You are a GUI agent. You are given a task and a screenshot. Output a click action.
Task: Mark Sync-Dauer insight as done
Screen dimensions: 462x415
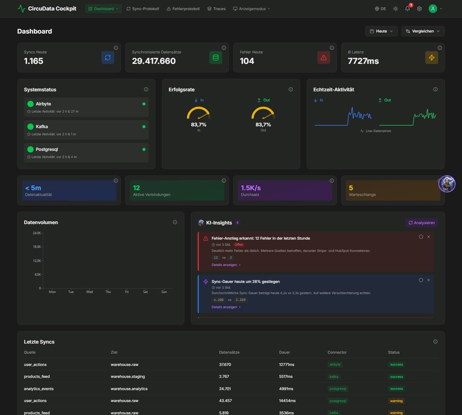pos(421,280)
